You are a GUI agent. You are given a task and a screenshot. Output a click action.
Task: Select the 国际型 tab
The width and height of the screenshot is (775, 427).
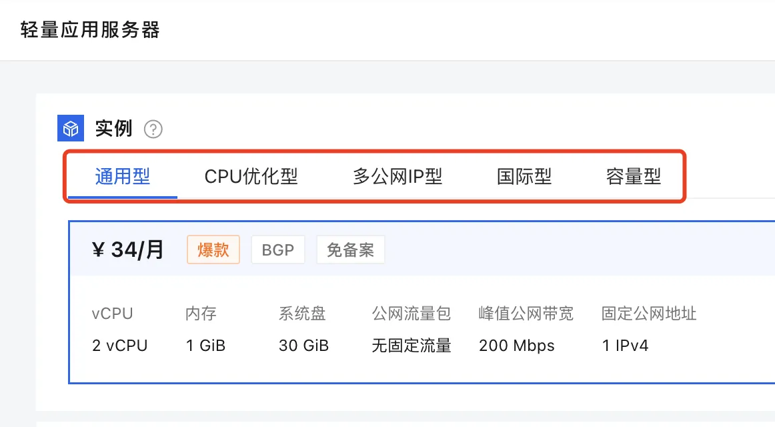pyautogui.click(x=524, y=175)
